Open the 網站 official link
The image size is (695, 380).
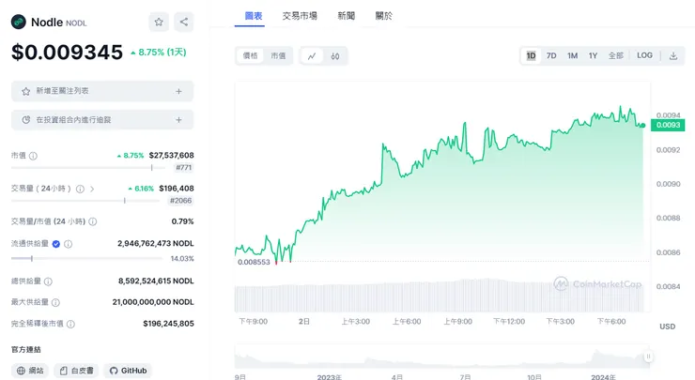coord(30,371)
